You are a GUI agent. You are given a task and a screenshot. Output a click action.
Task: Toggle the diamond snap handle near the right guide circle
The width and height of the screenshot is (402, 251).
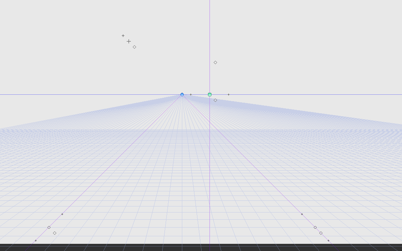(321, 233)
